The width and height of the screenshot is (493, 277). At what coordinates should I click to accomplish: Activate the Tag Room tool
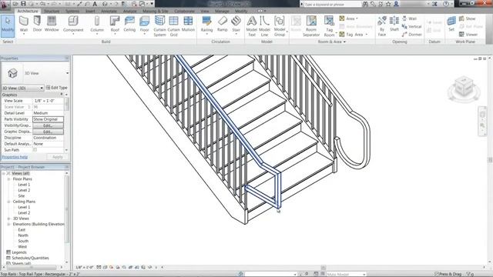pos(329,26)
